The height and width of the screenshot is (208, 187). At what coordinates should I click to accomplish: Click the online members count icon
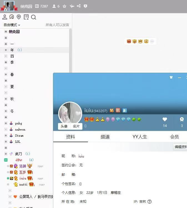click(x=54, y=6)
